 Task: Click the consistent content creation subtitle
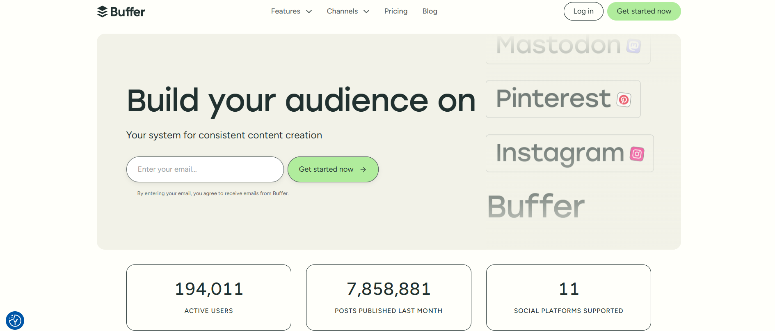[224, 135]
